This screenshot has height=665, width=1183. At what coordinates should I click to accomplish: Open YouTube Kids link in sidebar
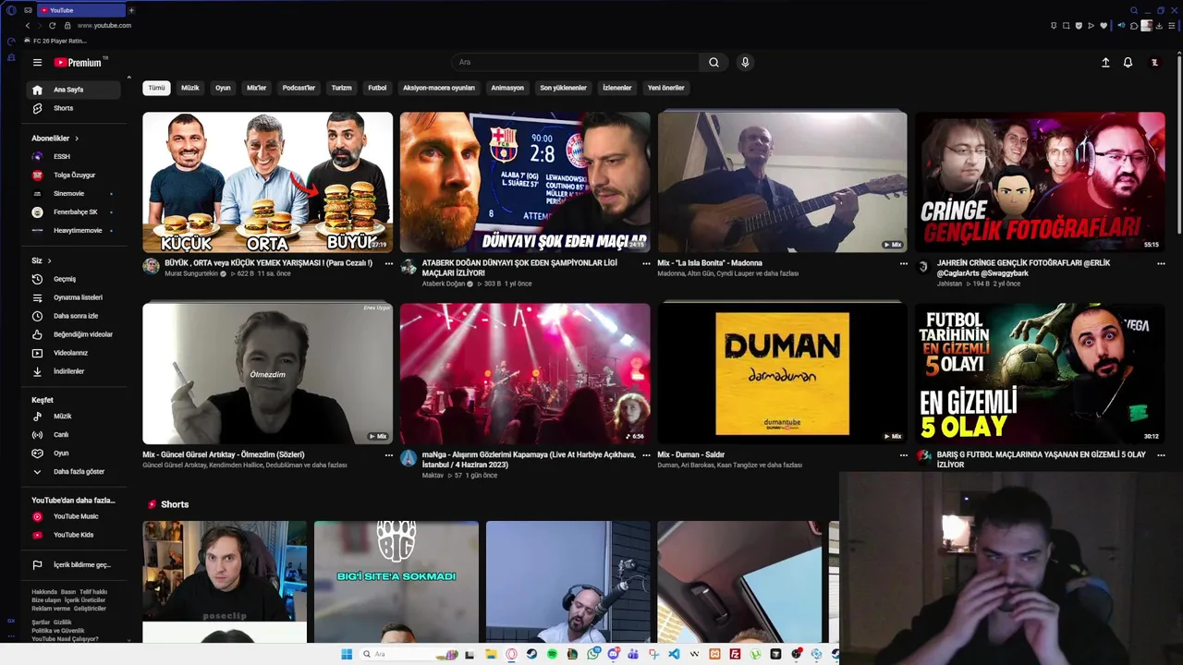[73, 535]
